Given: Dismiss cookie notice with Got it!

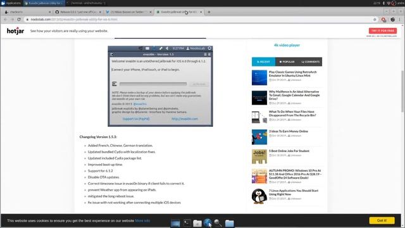Looking at the screenshot, I should coord(382,220).
